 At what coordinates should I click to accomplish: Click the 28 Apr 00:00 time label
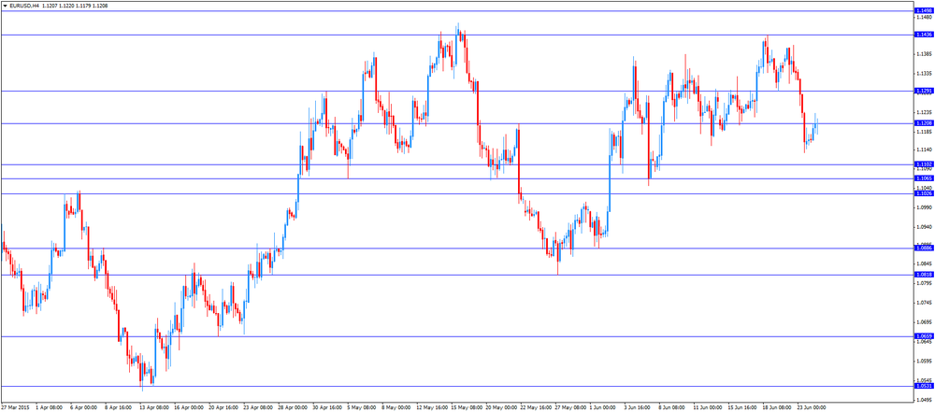click(x=292, y=408)
